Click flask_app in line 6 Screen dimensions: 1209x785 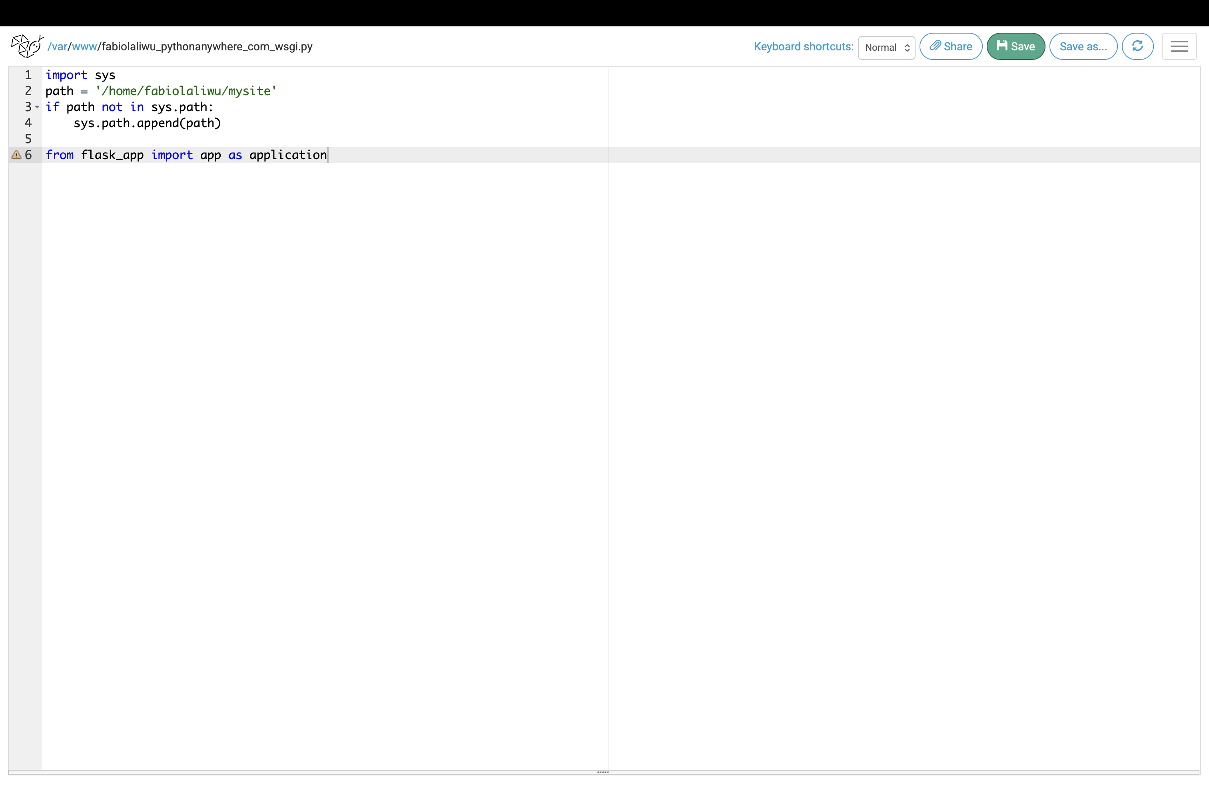[x=112, y=155]
